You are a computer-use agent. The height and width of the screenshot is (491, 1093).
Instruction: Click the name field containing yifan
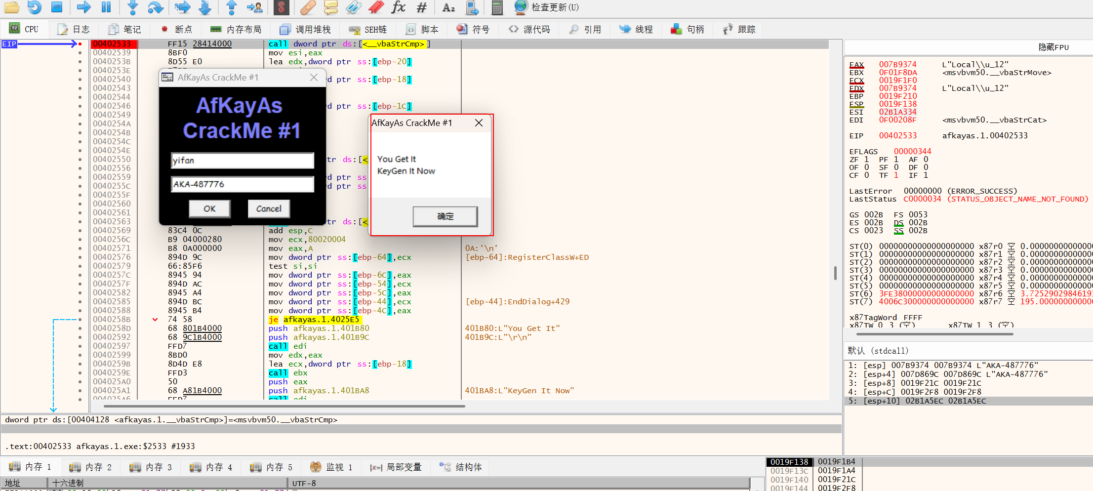click(242, 161)
